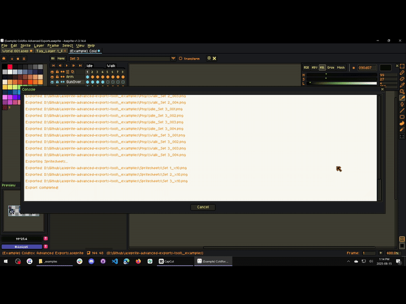Select the Move tool below Zoom
Screen dimensions: 406x304
coord(402,98)
